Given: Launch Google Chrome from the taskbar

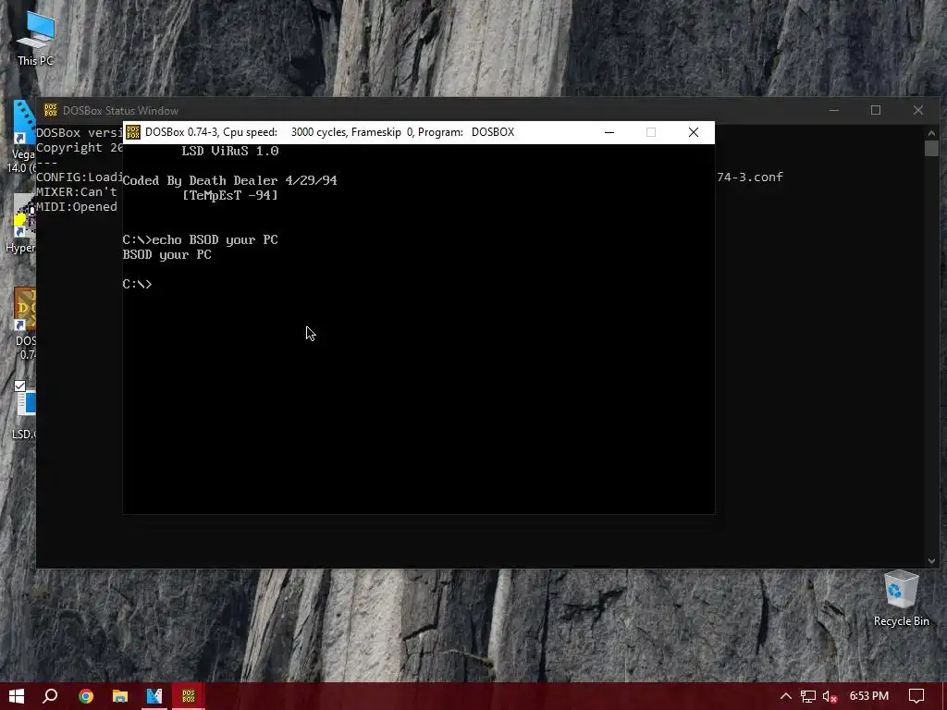Looking at the screenshot, I should tap(86, 696).
